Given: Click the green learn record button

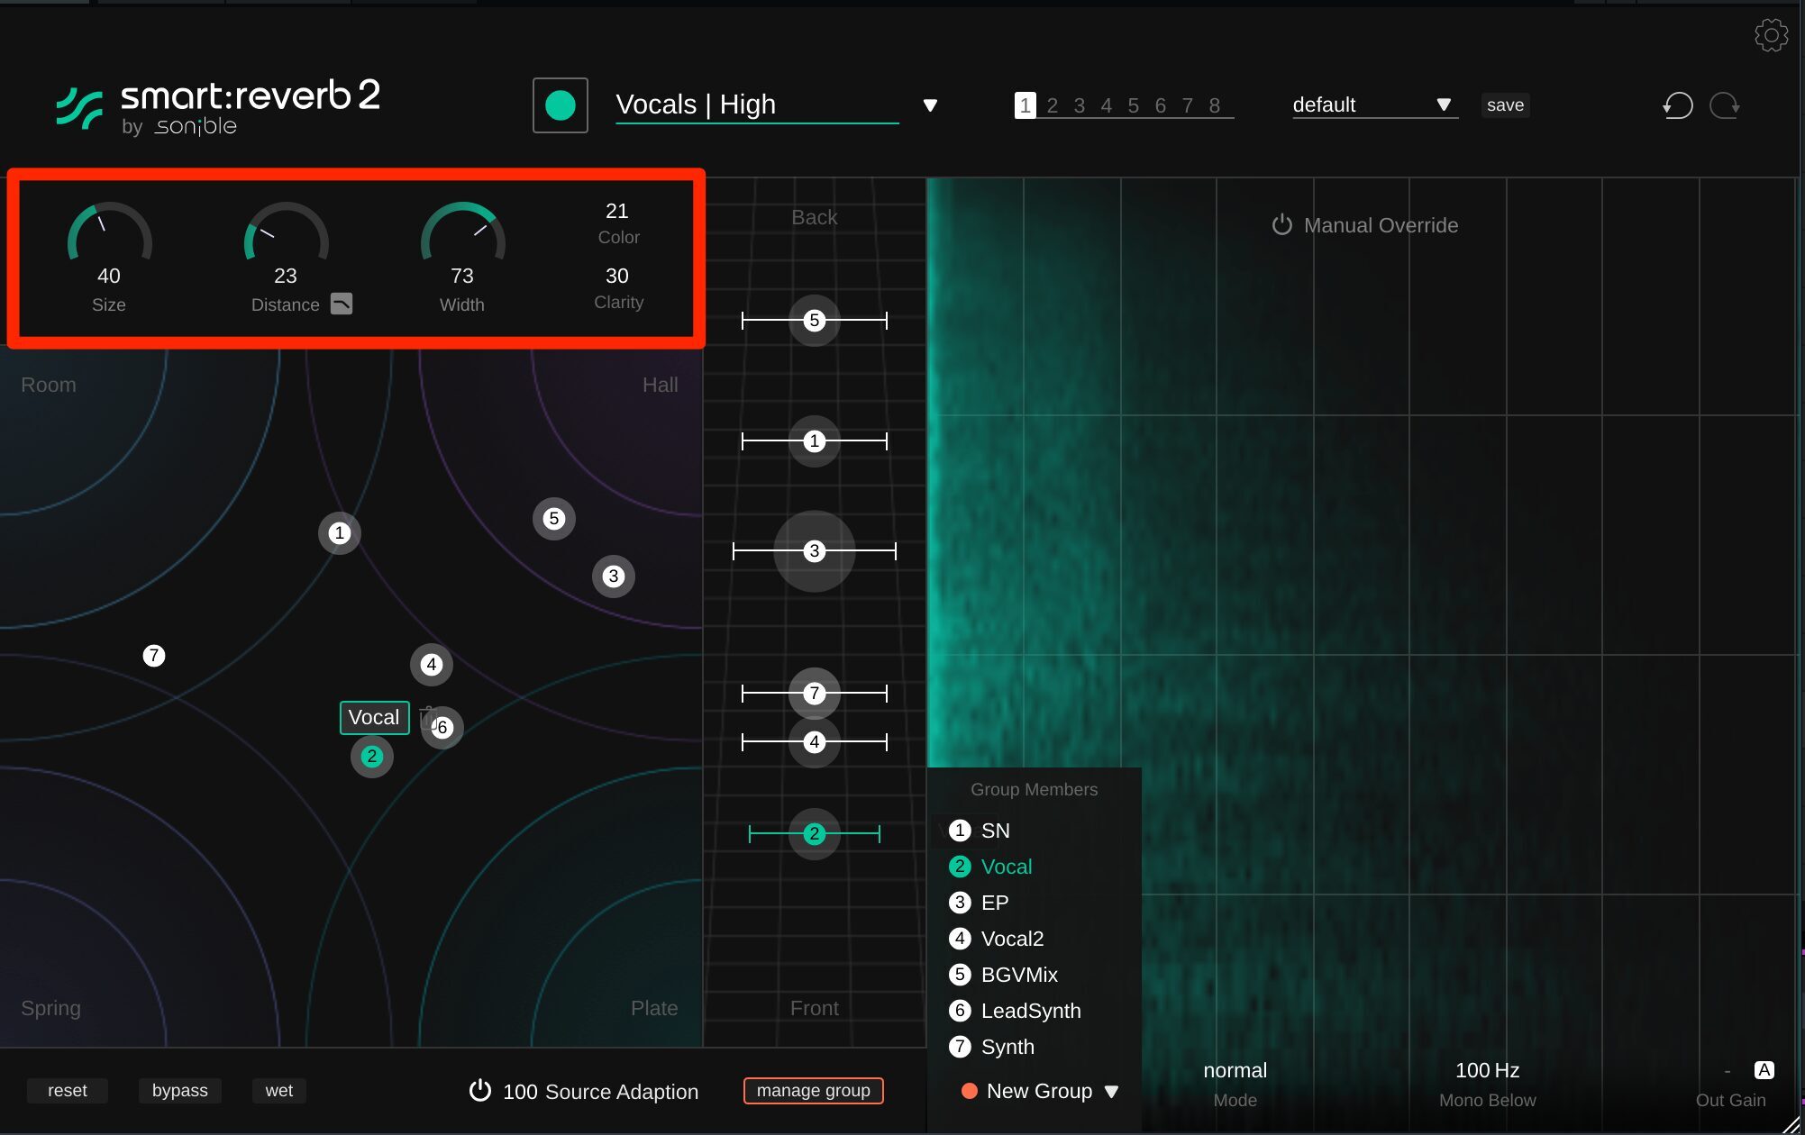Looking at the screenshot, I should 560,105.
